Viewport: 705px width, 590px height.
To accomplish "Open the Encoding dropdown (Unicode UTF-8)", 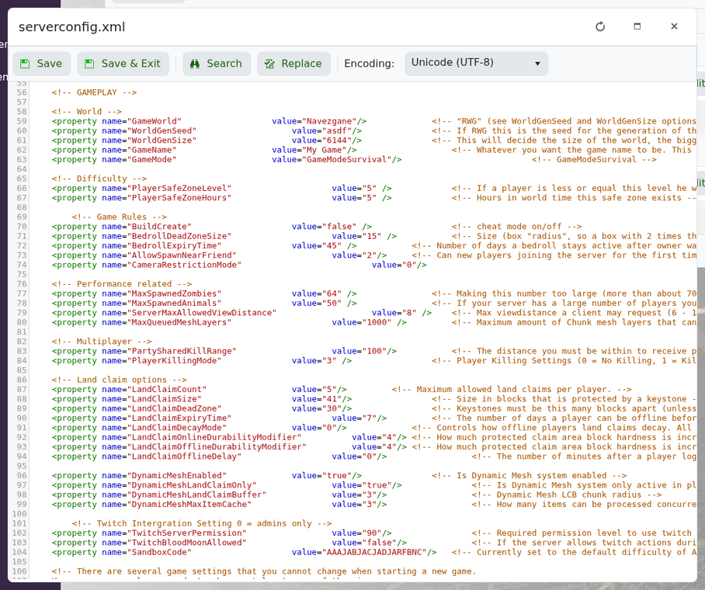I will [476, 64].
